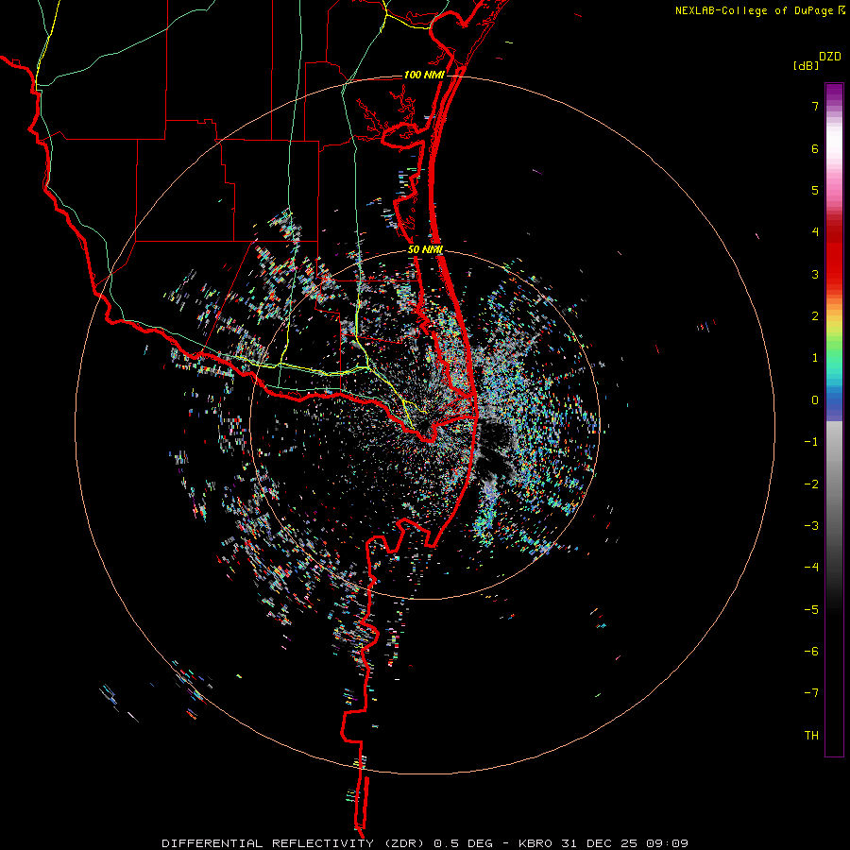Select the '-7' value on the color scale
The height and width of the screenshot is (850, 850).
pos(811,693)
